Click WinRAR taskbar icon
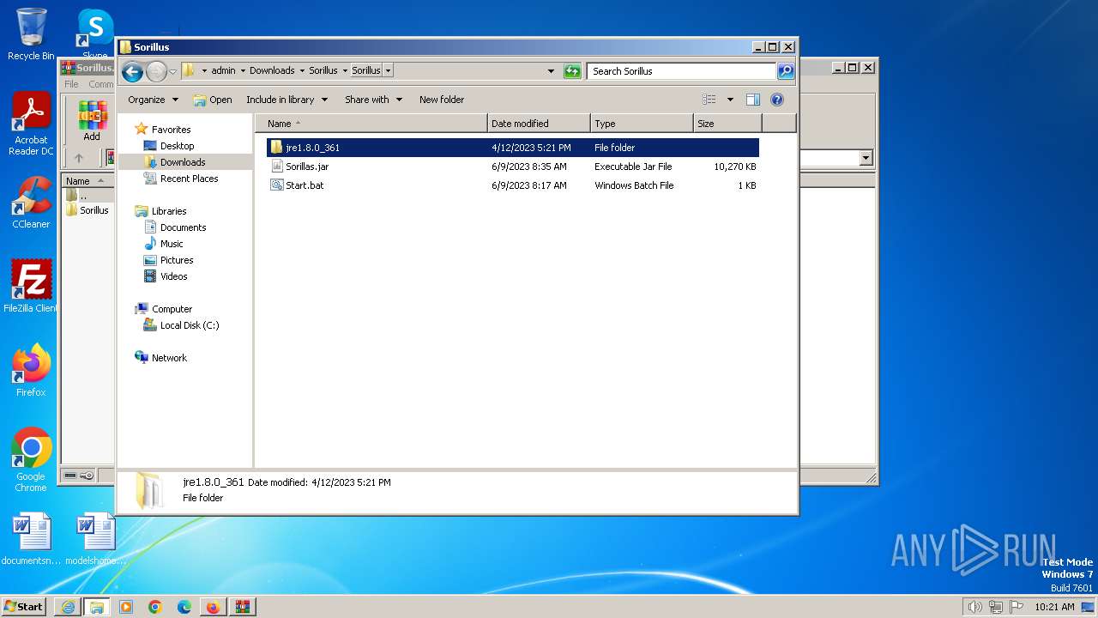Viewport: 1098px width, 618px height. tap(242, 607)
